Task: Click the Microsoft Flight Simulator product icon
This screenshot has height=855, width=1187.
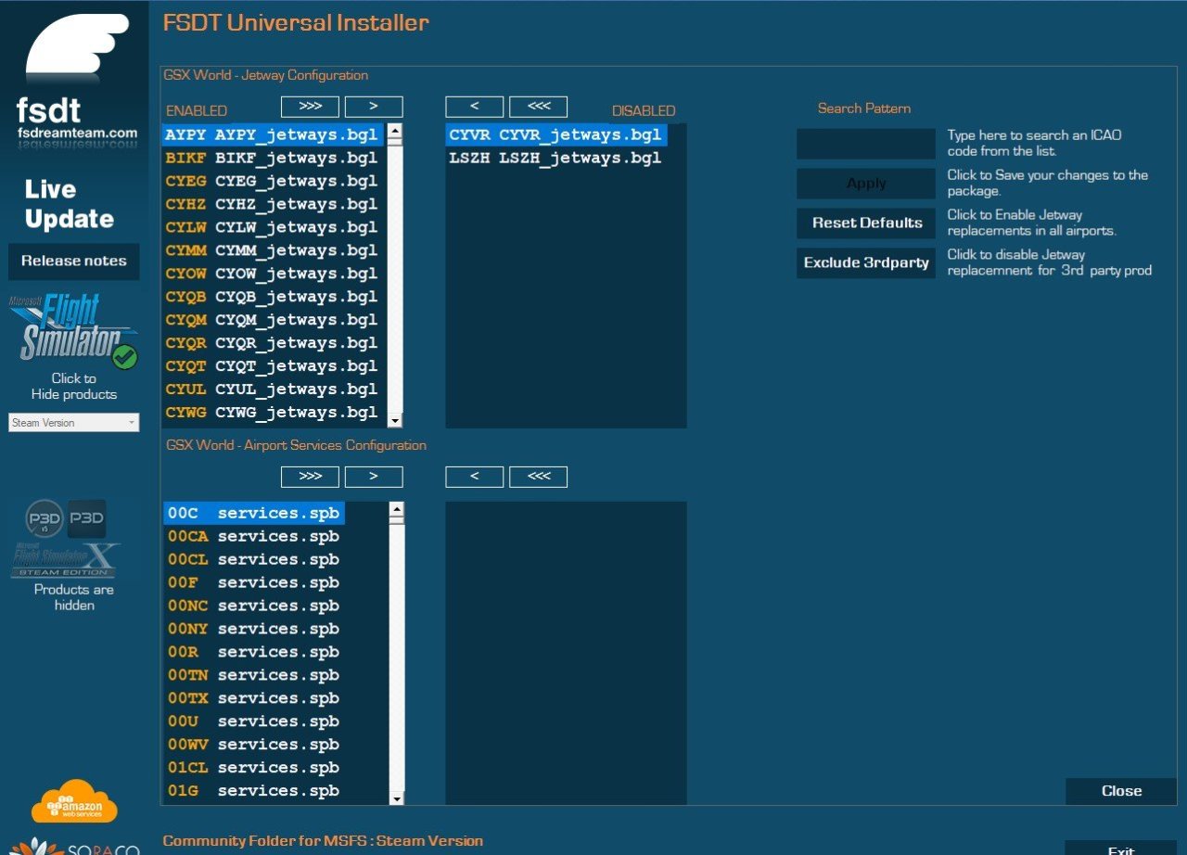Action: pyautogui.click(x=73, y=332)
